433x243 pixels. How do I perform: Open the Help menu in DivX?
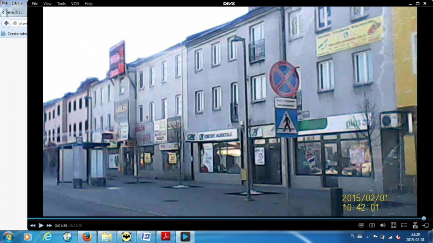(x=88, y=4)
